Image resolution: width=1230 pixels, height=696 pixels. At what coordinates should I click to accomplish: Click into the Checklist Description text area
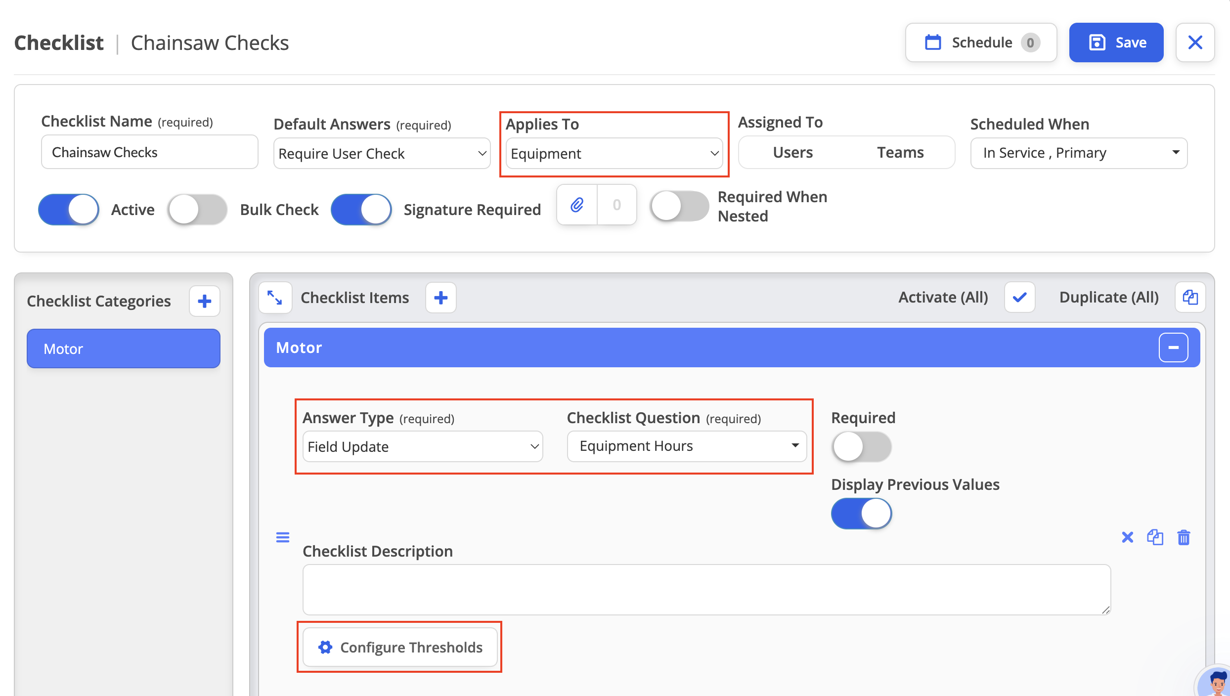(706, 590)
